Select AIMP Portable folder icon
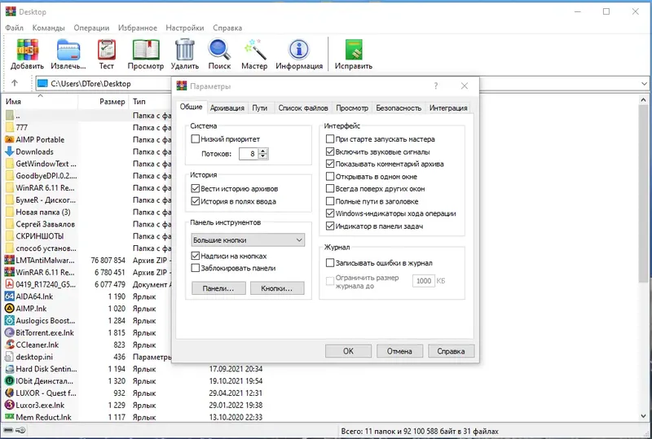This screenshot has width=652, height=439. point(10,139)
